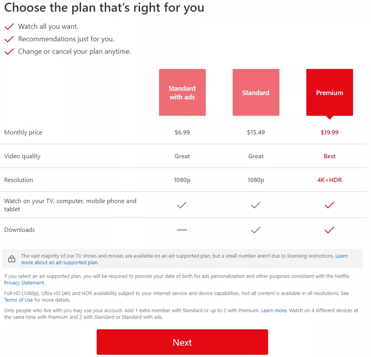
Task: Click Learn more about extra members
Action: point(274,311)
